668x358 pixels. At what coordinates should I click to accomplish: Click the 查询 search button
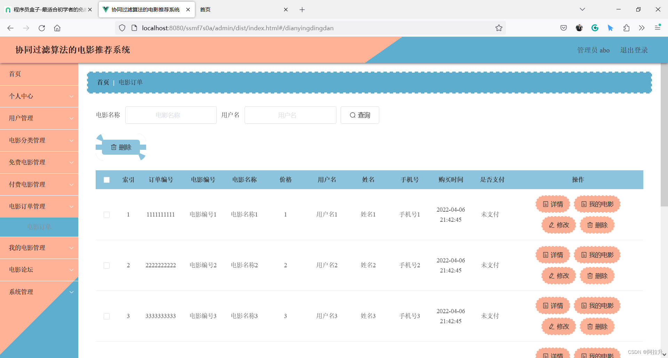pyautogui.click(x=360, y=115)
